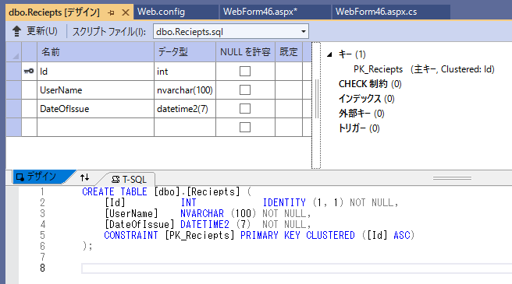
Task: Select the row header of UserName row
Action: (14, 90)
